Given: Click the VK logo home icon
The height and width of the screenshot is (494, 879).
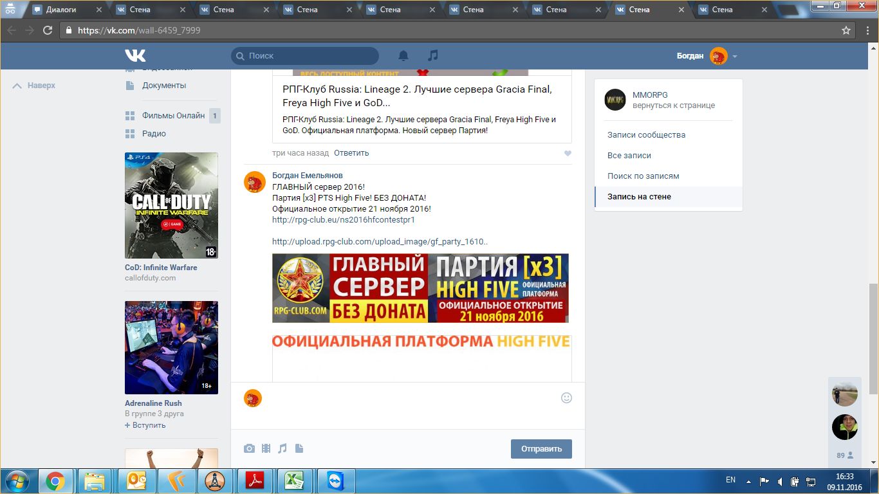Looking at the screenshot, I should pyautogui.click(x=135, y=56).
